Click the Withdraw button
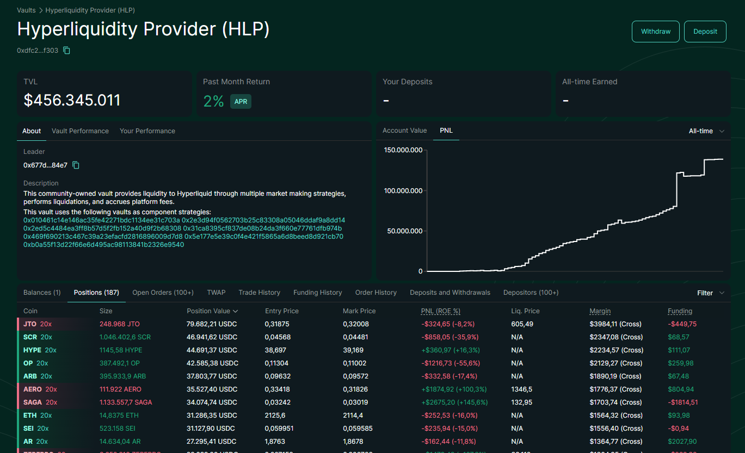The height and width of the screenshot is (453, 745). [x=656, y=32]
